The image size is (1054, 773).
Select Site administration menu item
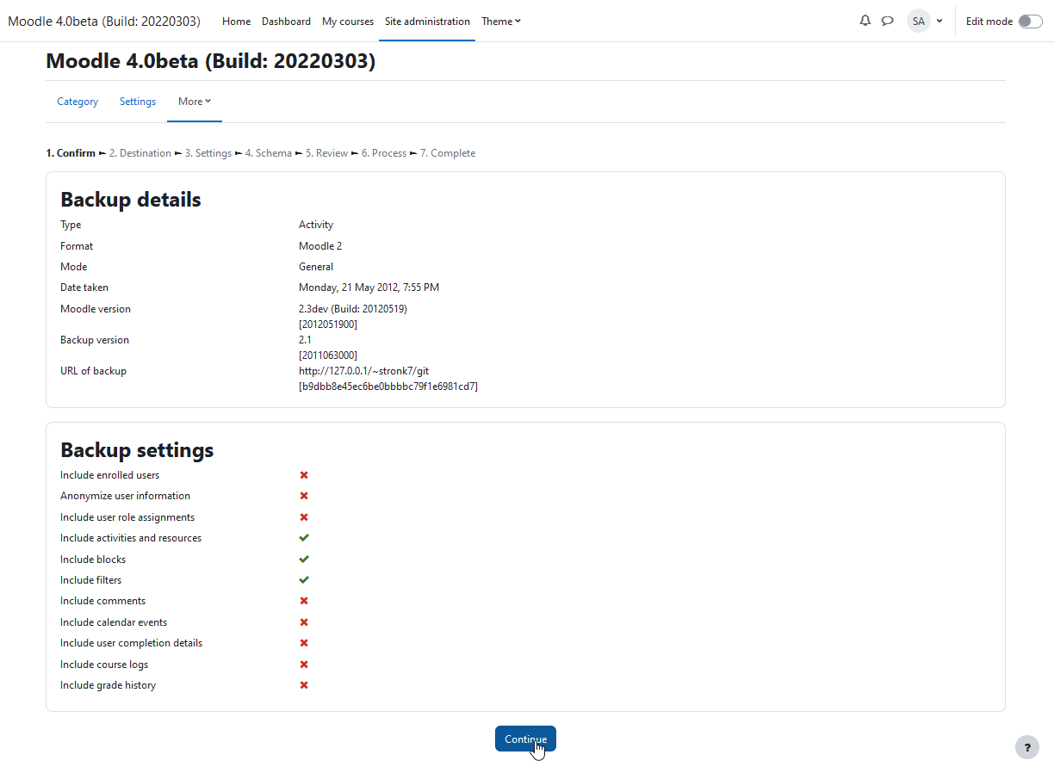click(427, 22)
